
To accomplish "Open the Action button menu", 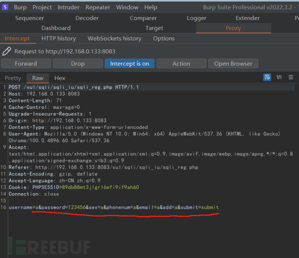I will point(181,63).
